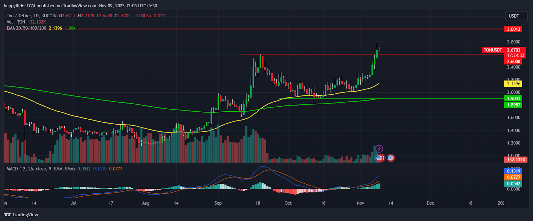The height and width of the screenshot is (221, 533).
Task: Open the front US flag icon of the overlapping pair
Action: pyautogui.click(x=379, y=158)
